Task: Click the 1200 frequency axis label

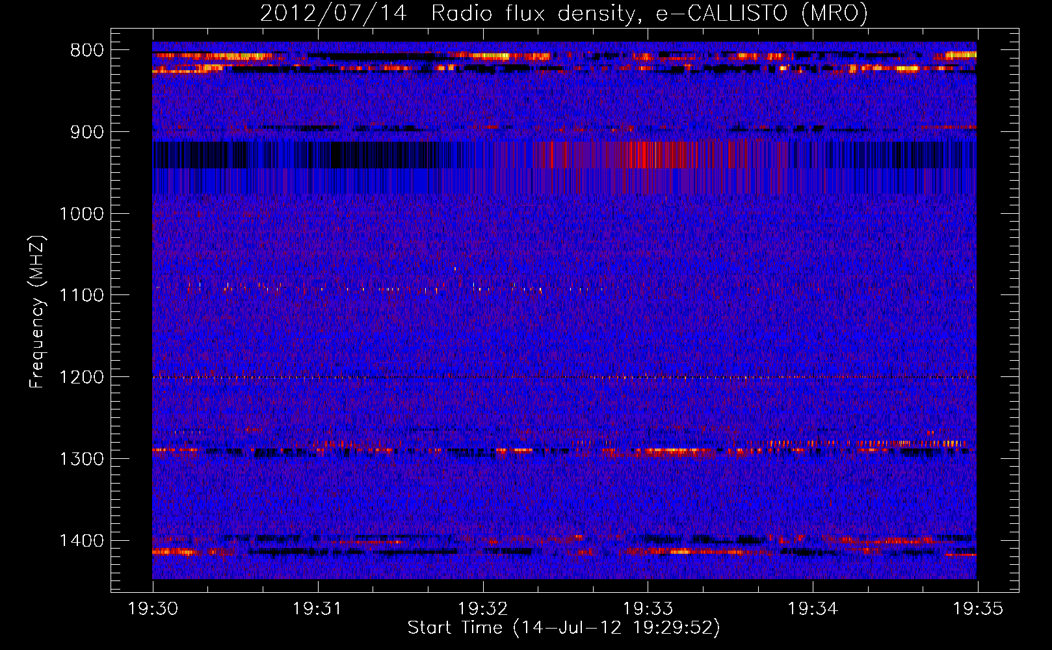Action: coord(81,377)
